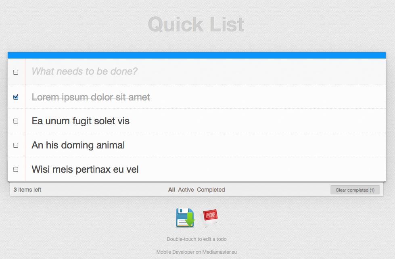The image size is (395, 259).
Task: Toggle the mark-all-complete checkbox beside input
Action: (x=16, y=72)
